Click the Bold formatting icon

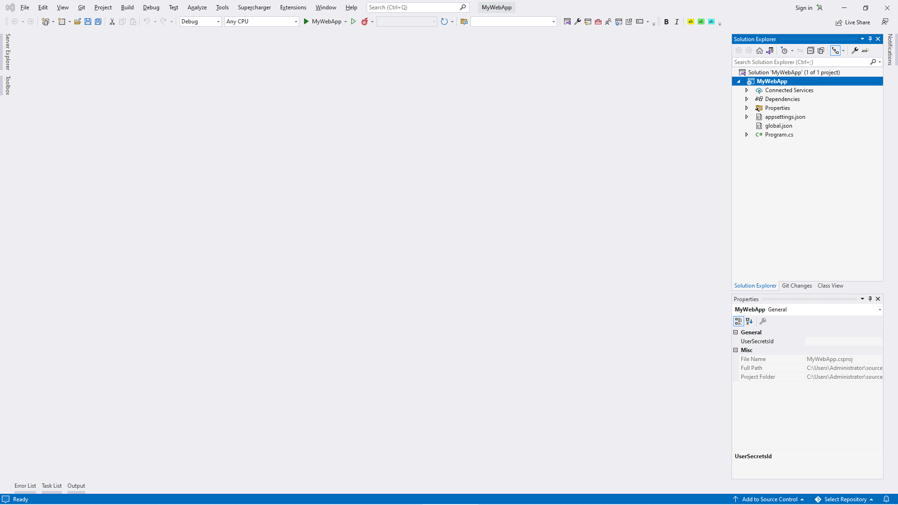coord(666,22)
